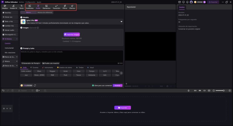This screenshot has width=233, height=126.
Task: Toggle the Reggae style tag
Action: [x=52, y=71]
